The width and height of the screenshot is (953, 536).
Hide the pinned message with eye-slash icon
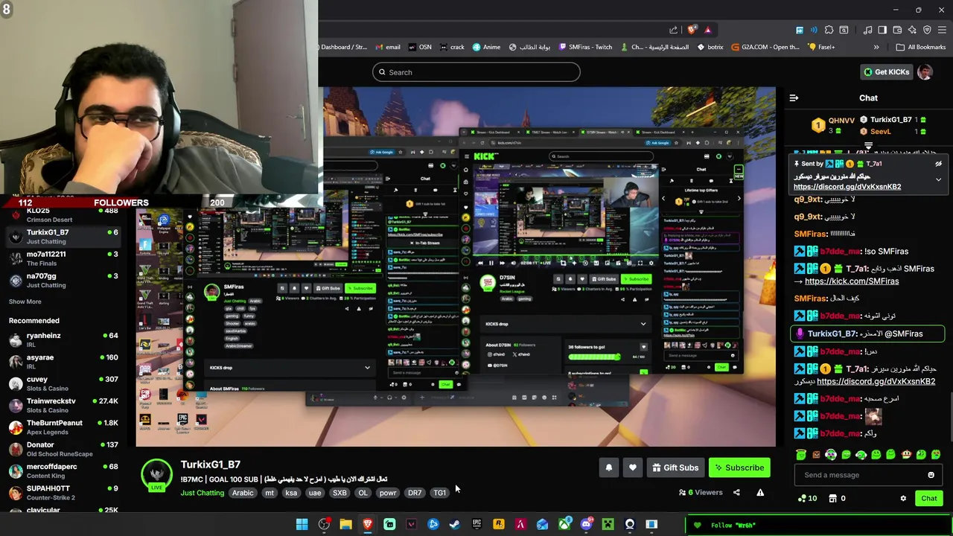pos(938,164)
